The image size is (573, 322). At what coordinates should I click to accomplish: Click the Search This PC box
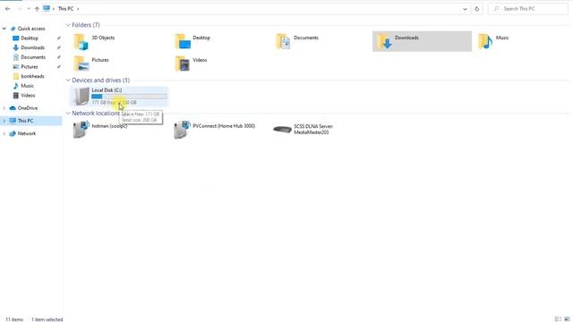point(527,9)
